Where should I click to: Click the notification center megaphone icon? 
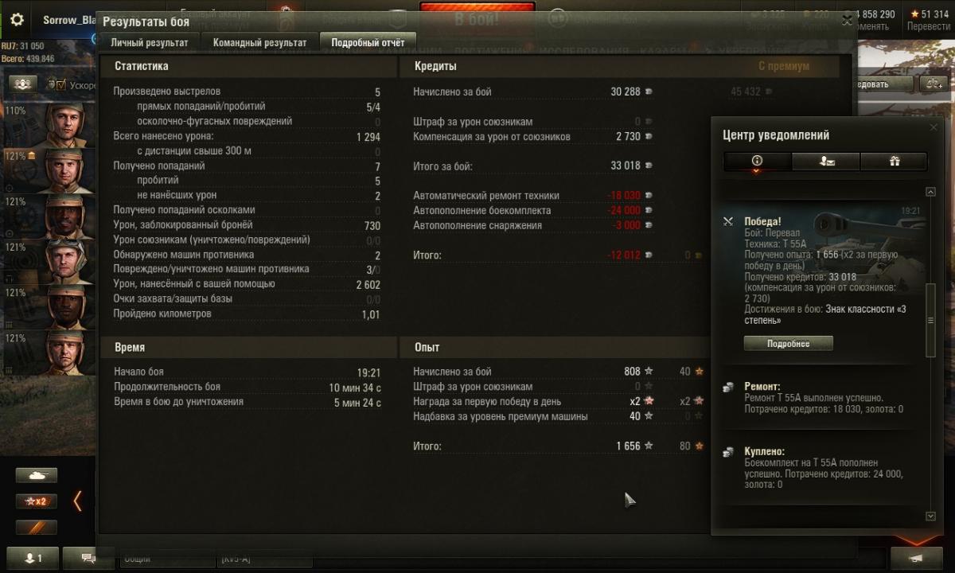(917, 558)
